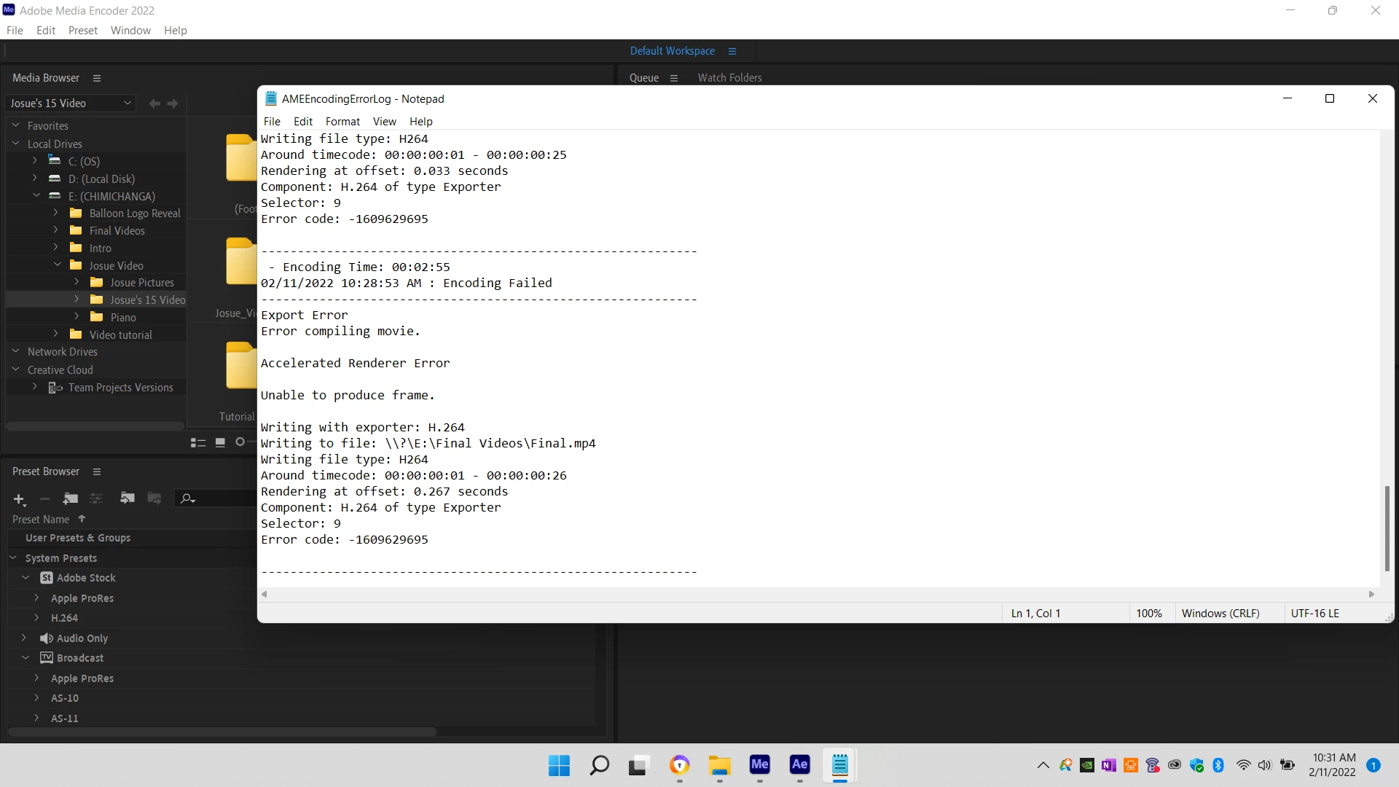Screen dimensions: 1399x787
Task: Click the Media Browser zoom slider handle
Action: 240,442
